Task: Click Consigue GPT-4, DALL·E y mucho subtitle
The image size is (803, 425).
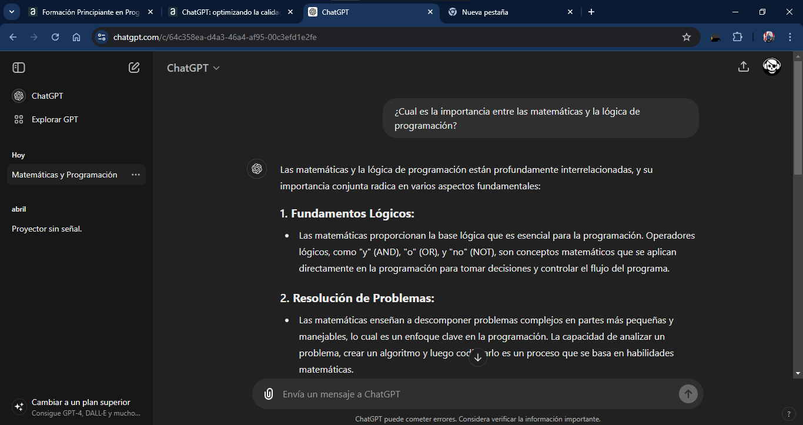Action: click(86, 413)
